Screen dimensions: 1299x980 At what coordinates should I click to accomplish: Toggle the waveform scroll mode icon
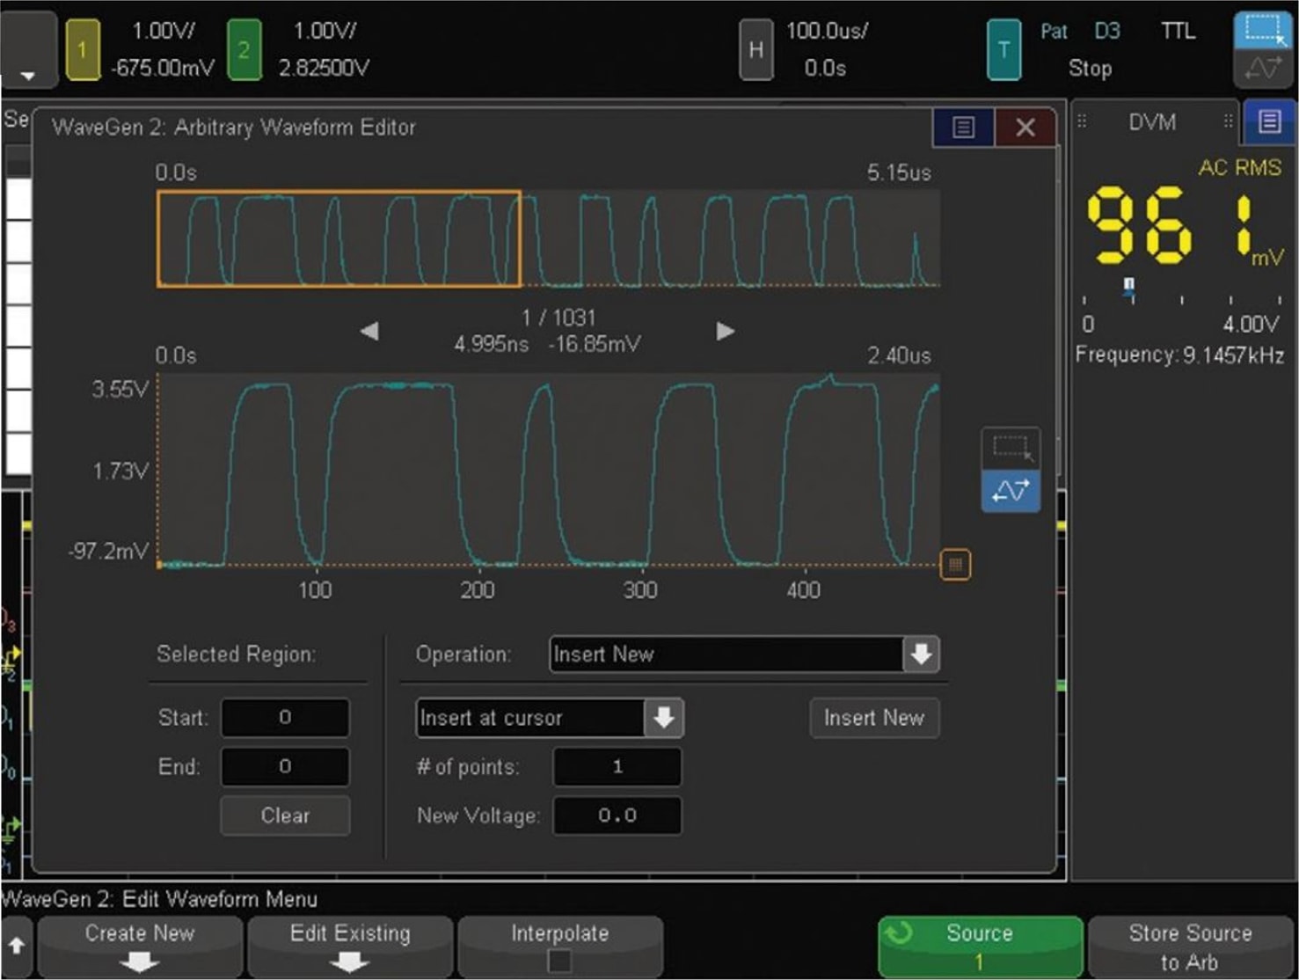(x=1010, y=492)
